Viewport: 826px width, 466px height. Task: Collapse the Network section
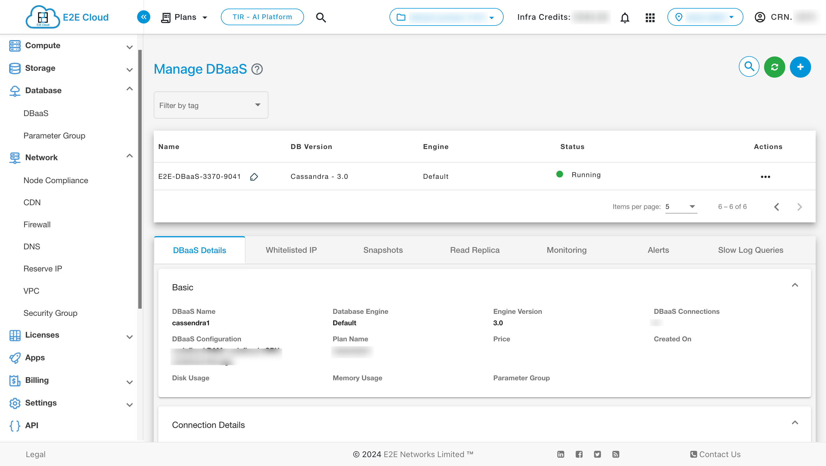coord(71,157)
